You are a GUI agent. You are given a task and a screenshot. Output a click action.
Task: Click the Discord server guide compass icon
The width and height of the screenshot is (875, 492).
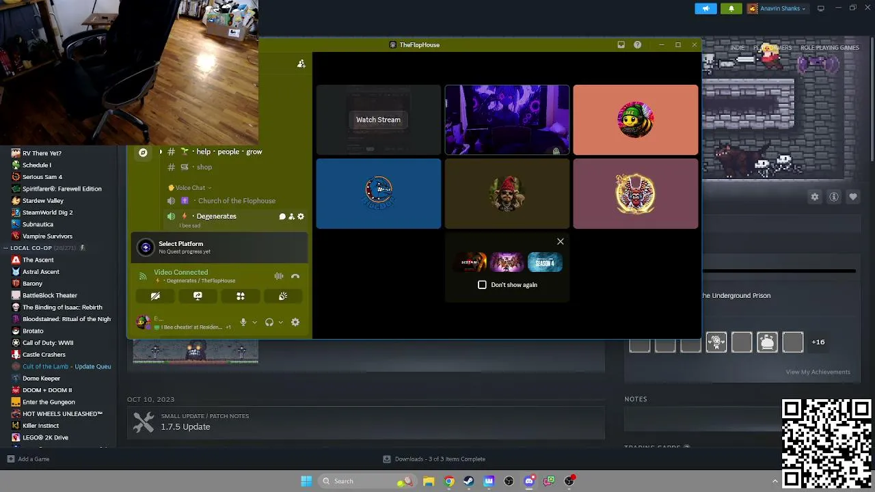[x=143, y=152]
